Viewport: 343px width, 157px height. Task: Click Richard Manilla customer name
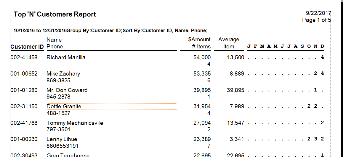pyautogui.click(x=66, y=58)
